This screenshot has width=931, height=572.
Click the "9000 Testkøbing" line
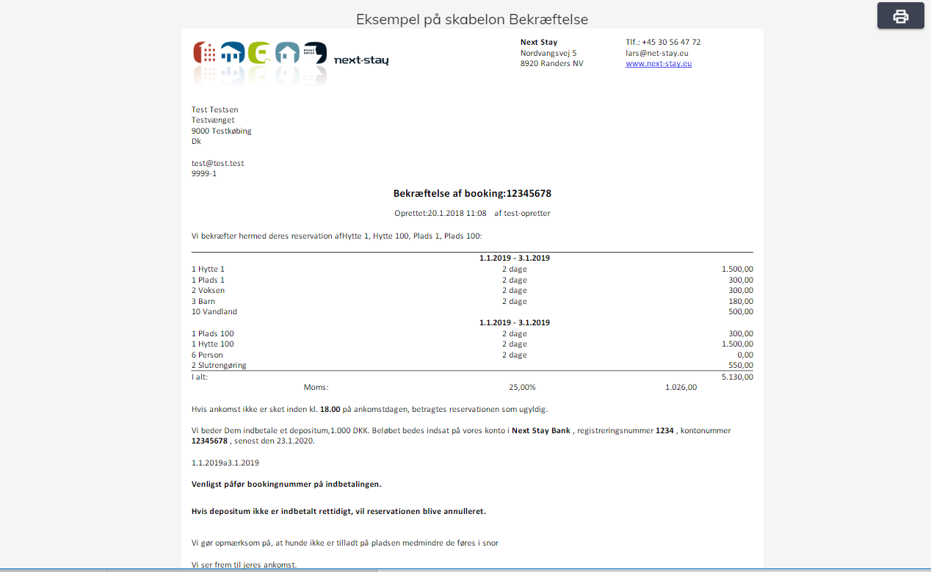(x=222, y=131)
